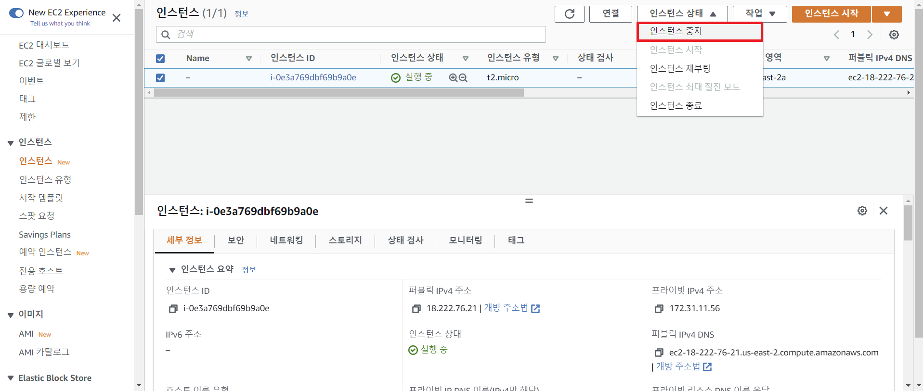Go to next page of instances
The height and width of the screenshot is (391, 923).
click(870, 35)
